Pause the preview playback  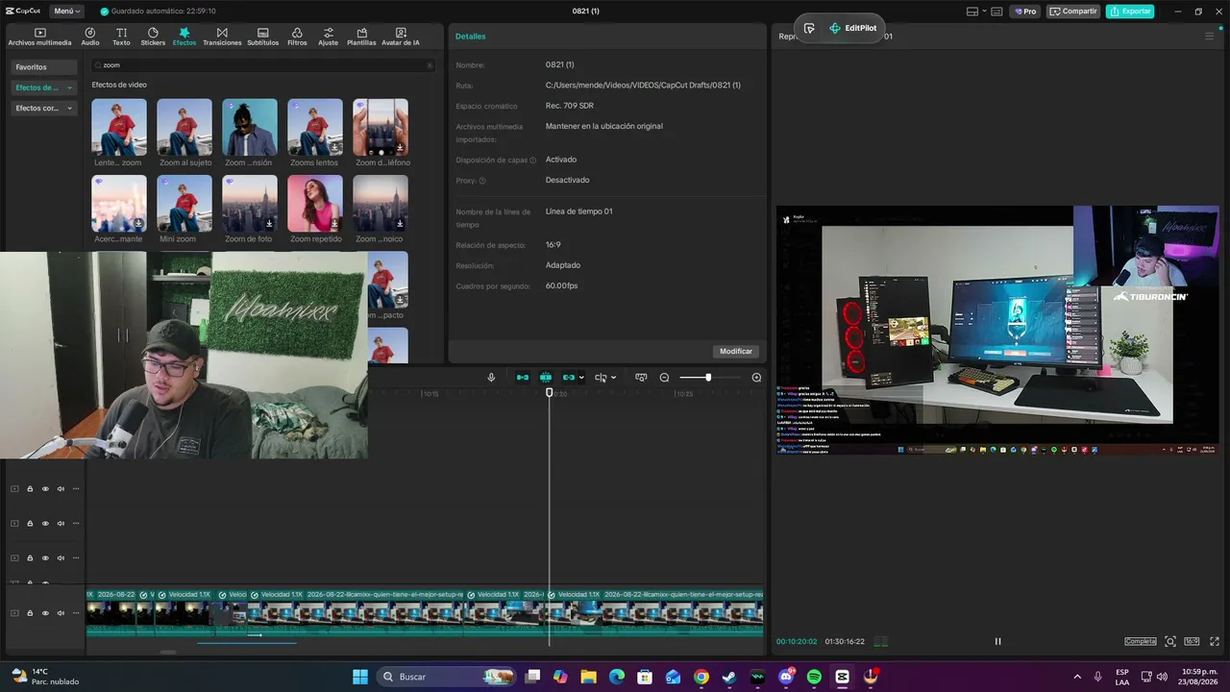click(x=997, y=641)
